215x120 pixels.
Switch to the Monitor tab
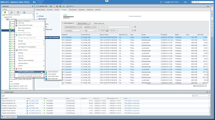[x=57, y=10]
